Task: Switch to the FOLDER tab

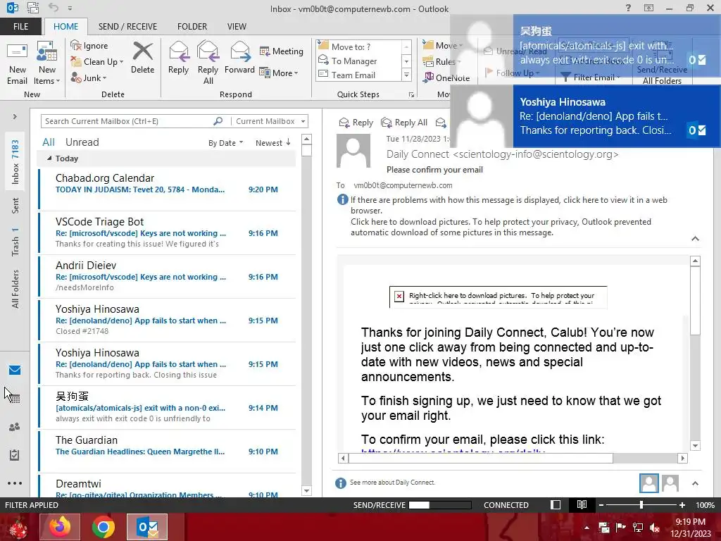Action: tap(192, 26)
